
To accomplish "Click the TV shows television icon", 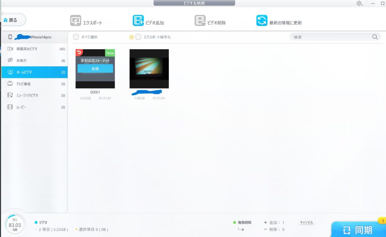I will (10, 83).
